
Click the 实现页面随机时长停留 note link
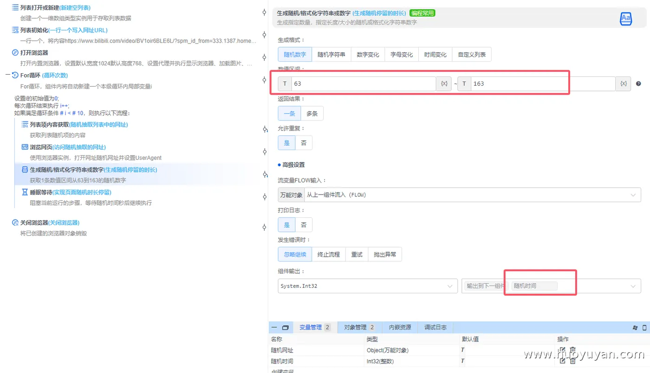[82, 192]
